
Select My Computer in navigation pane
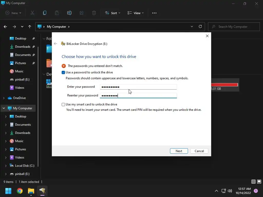tap(19, 108)
